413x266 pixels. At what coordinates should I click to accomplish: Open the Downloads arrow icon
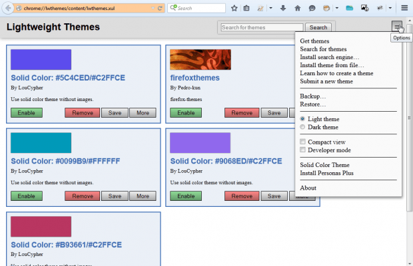pyautogui.click(x=283, y=8)
